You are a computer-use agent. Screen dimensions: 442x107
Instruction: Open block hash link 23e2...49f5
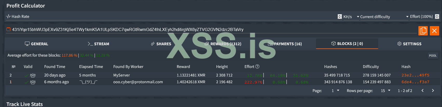(415, 75)
